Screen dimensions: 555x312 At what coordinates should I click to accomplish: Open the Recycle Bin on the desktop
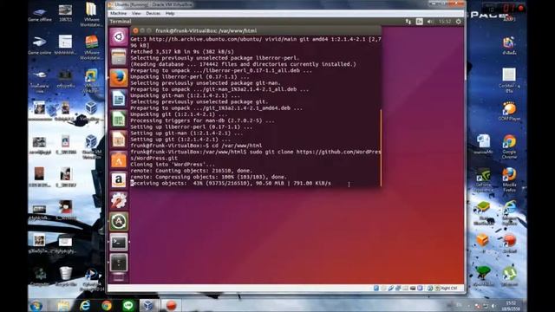point(66,276)
